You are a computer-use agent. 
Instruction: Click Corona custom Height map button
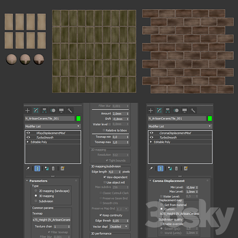(x=179, y=214)
